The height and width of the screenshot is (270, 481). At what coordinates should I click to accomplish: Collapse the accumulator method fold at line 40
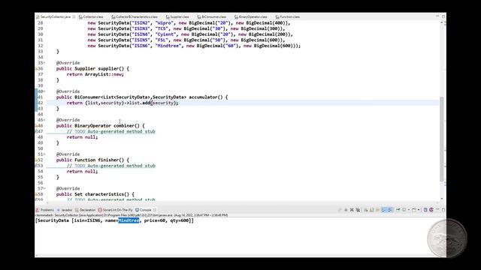coord(44,91)
